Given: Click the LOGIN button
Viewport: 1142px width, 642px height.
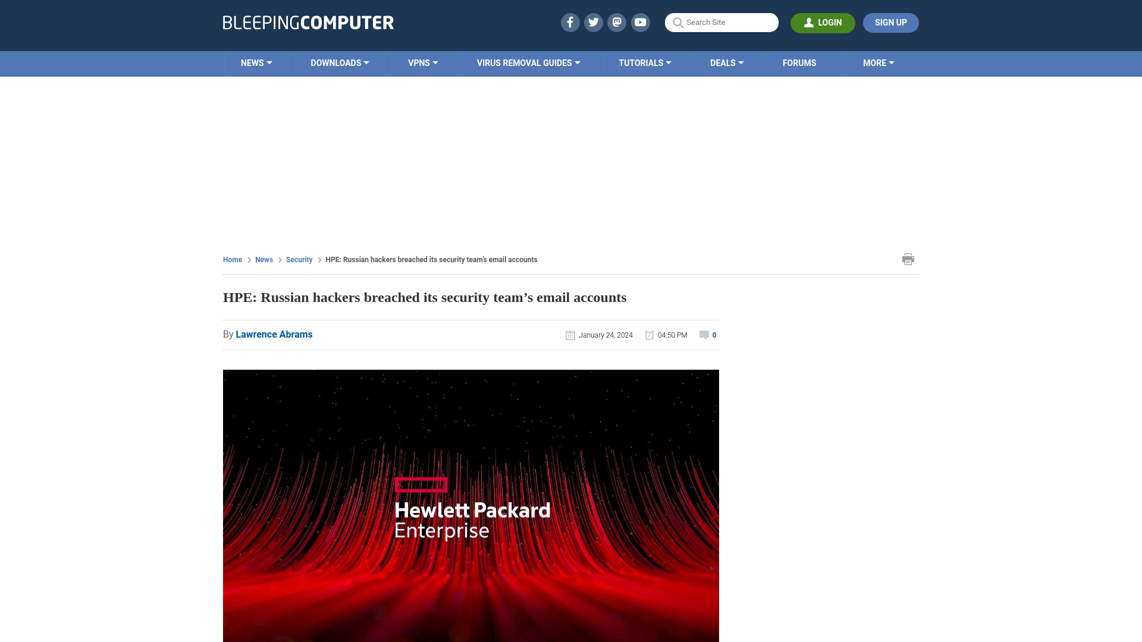Looking at the screenshot, I should point(823,23).
